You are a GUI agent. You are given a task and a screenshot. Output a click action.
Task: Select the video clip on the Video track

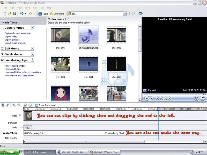tap(28, 115)
